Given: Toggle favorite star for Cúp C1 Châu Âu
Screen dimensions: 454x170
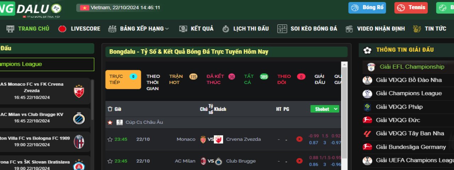Looking at the screenshot, I should coord(110,122).
